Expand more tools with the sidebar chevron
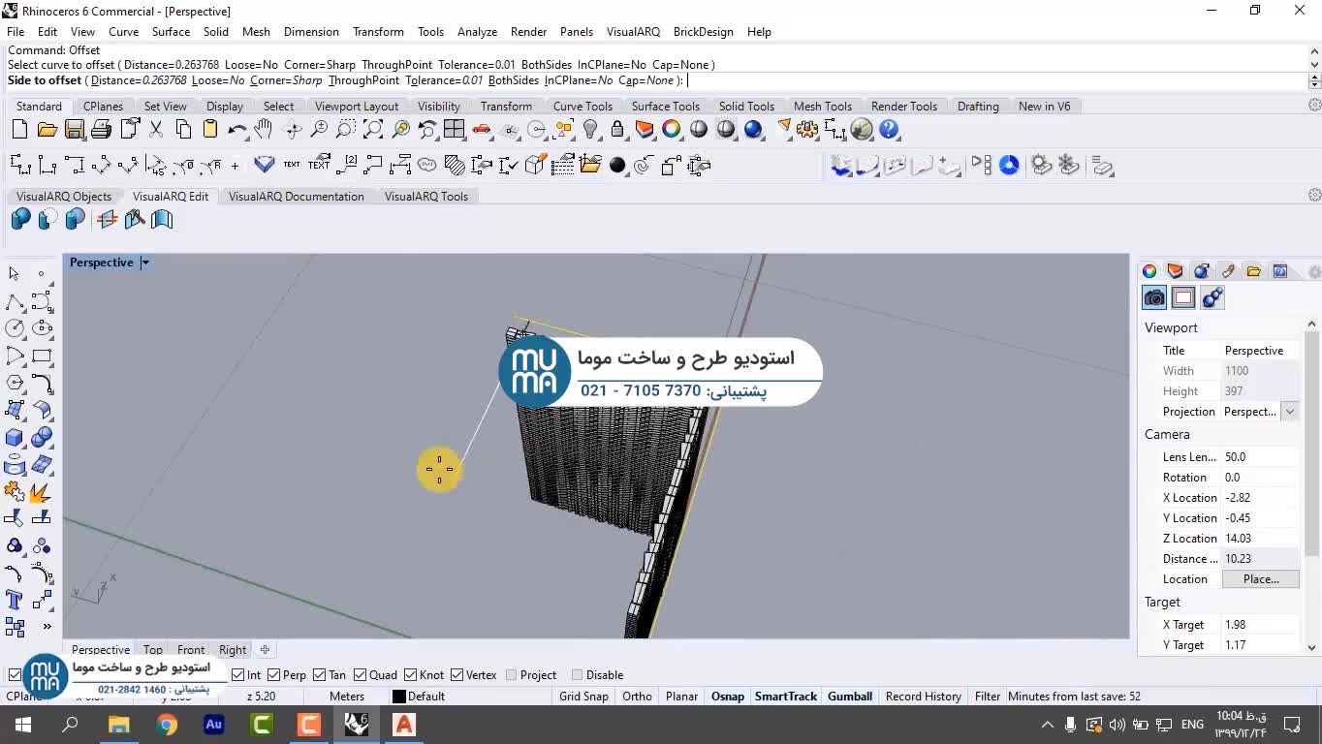Screen dimensions: 1322x744 (x=46, y=627)
